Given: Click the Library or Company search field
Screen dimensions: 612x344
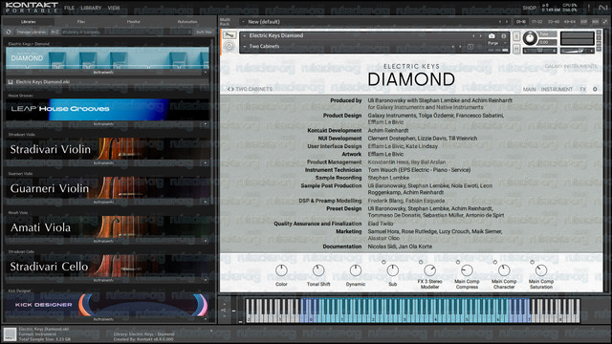Looking at the screenshot, I should 126,32.
